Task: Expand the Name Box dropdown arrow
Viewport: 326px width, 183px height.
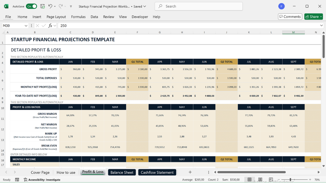Action: (x=26, y=26)
